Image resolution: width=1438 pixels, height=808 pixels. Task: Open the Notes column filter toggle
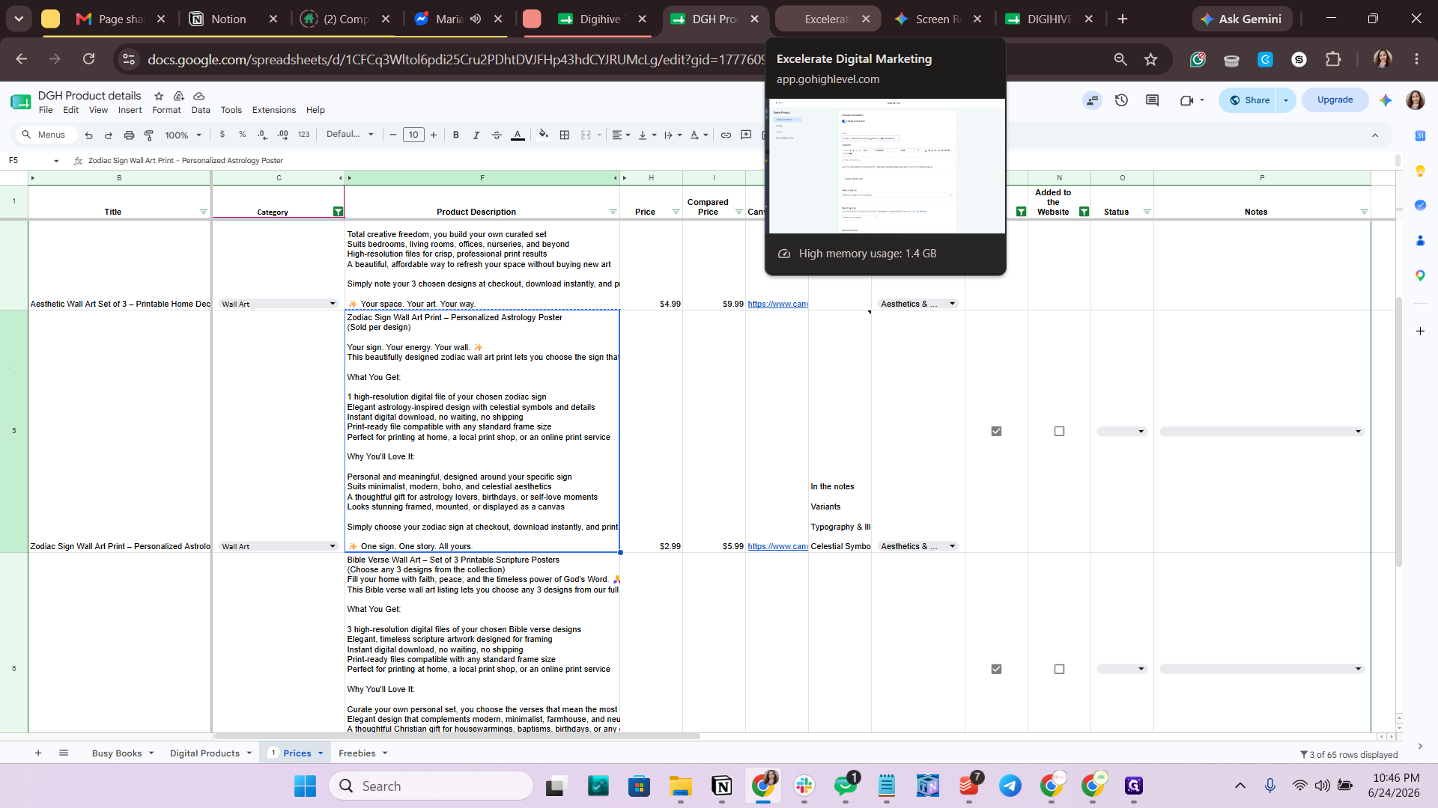(x=1364, y=212)
